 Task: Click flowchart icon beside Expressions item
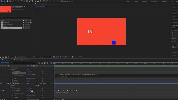coord(31,22)
